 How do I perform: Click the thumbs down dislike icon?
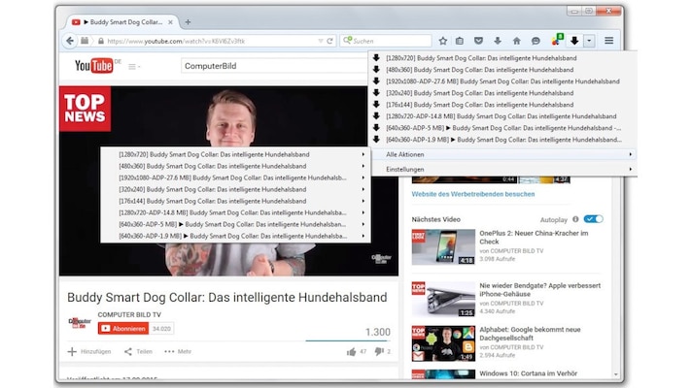tap(378, 351)
